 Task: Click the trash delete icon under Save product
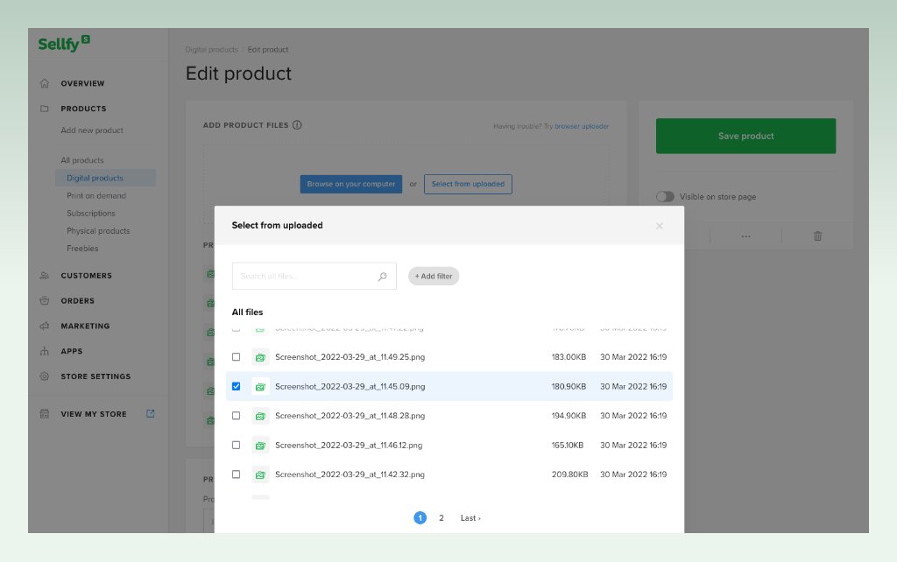(x=817, y=235)
